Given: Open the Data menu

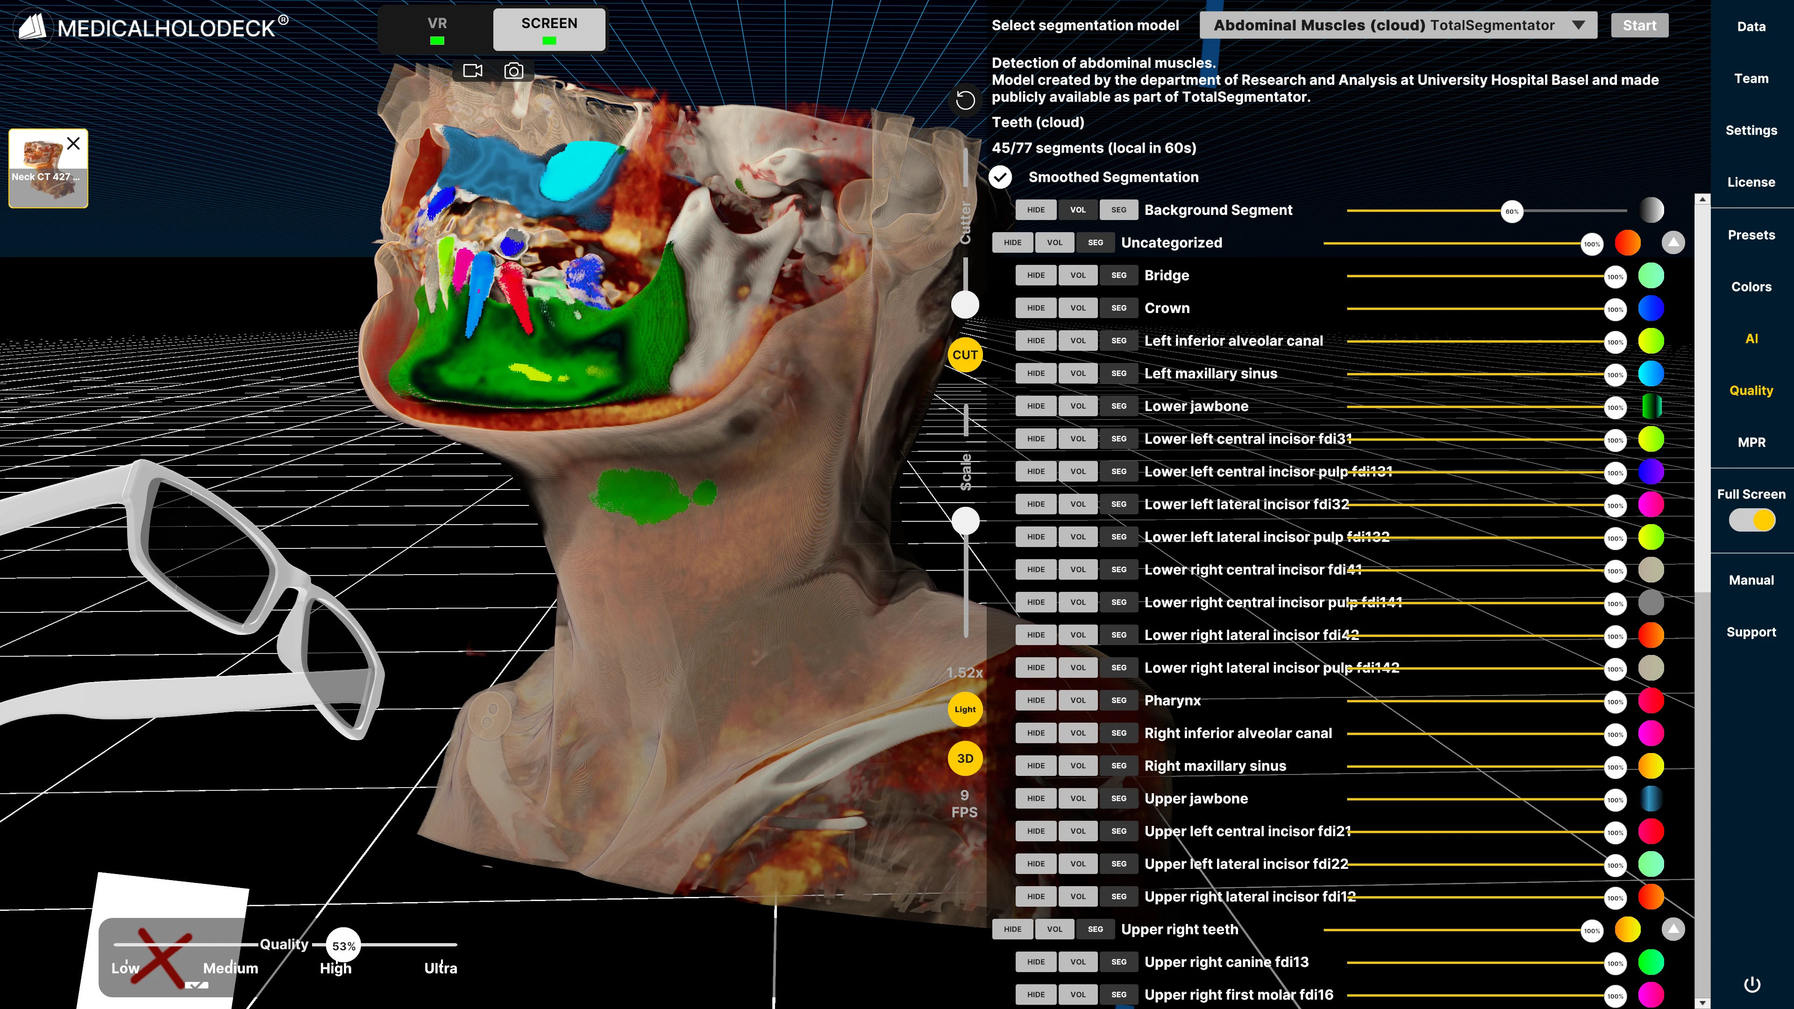Looking at the screenshot, I should pyautogui.click(x=1751, y=27).
